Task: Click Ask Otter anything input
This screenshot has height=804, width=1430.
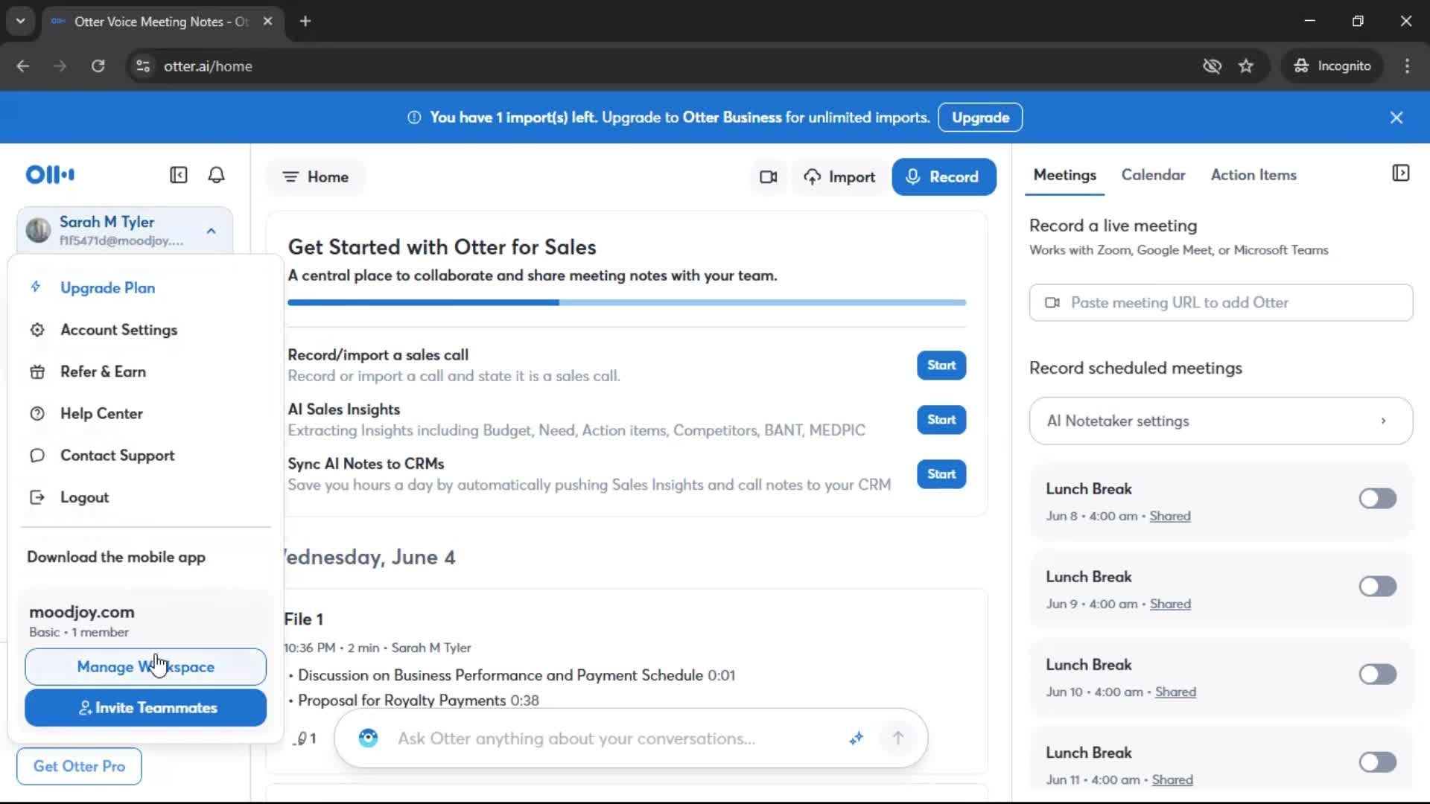Action: click(576, 738)
